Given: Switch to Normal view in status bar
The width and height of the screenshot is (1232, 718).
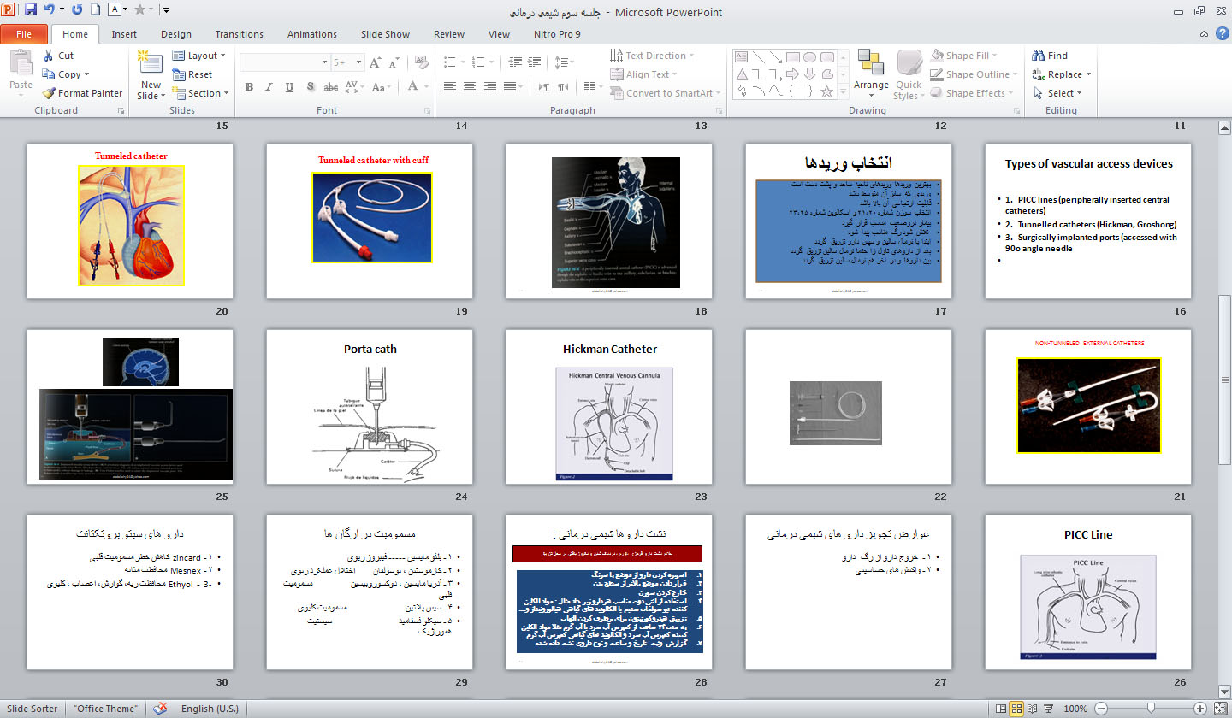Looking at the screenshot, I should click(999, 709).
